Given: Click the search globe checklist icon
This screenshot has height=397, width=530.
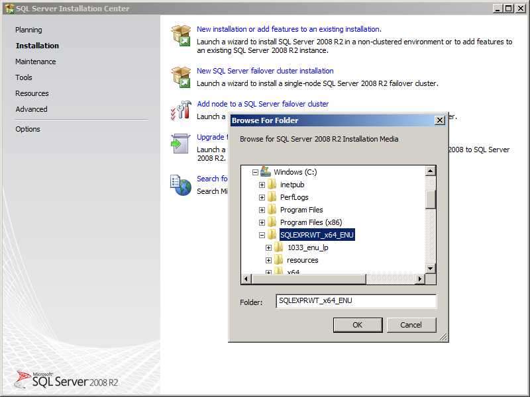Looking at the screenshot, I should (x=181, y=185).
